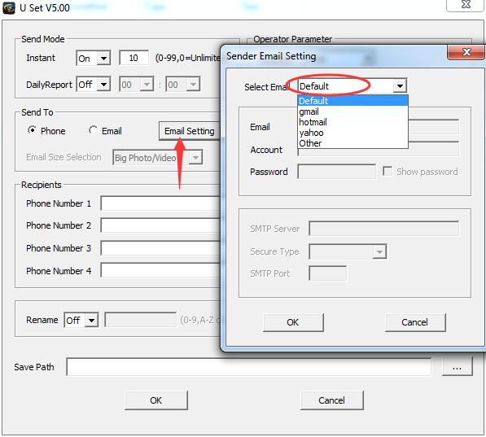486x437 pixels.
Task: Click the Phone Number 2 field
Action: point(160,225)
